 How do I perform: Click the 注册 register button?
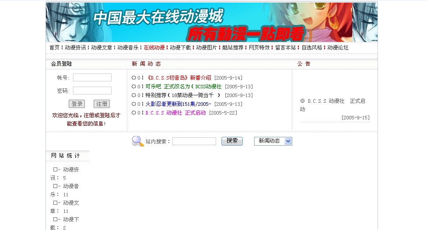[x=101, y=104]
